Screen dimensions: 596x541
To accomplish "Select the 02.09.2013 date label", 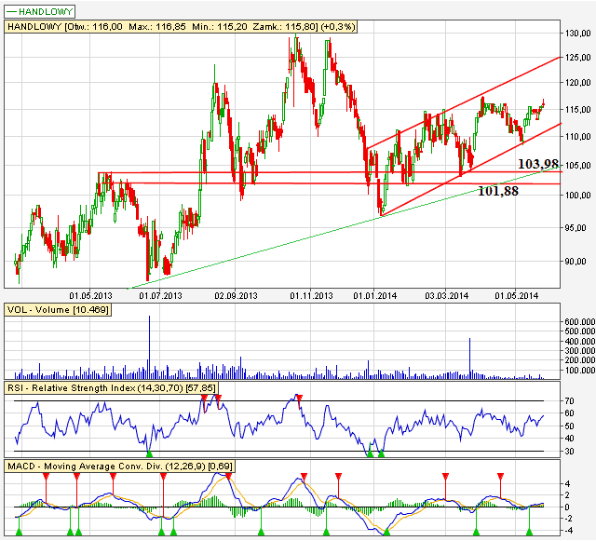I will pyautogui.click(x=236, y=295).
